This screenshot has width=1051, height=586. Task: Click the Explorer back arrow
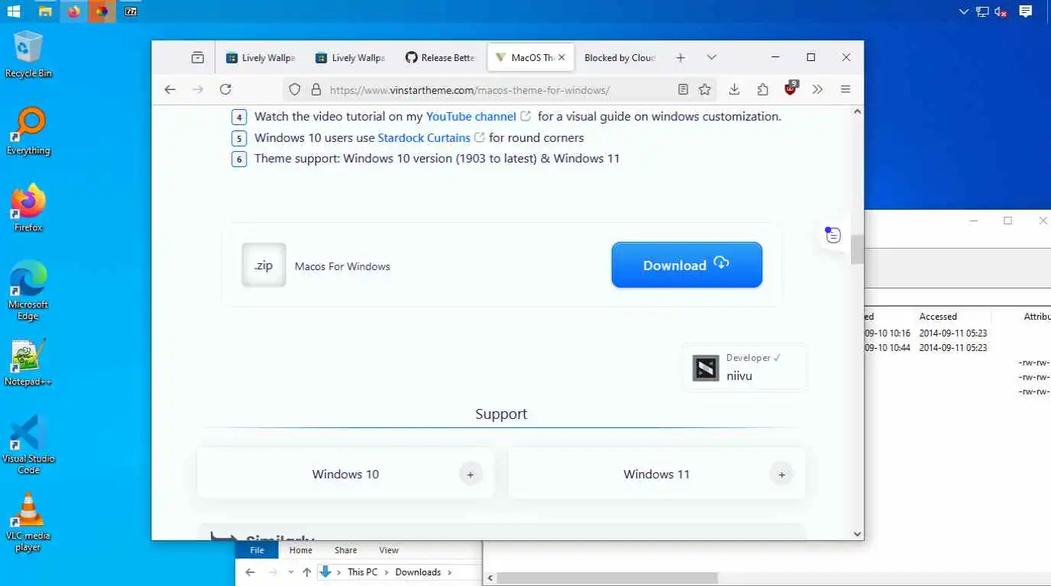coord(250,572)
